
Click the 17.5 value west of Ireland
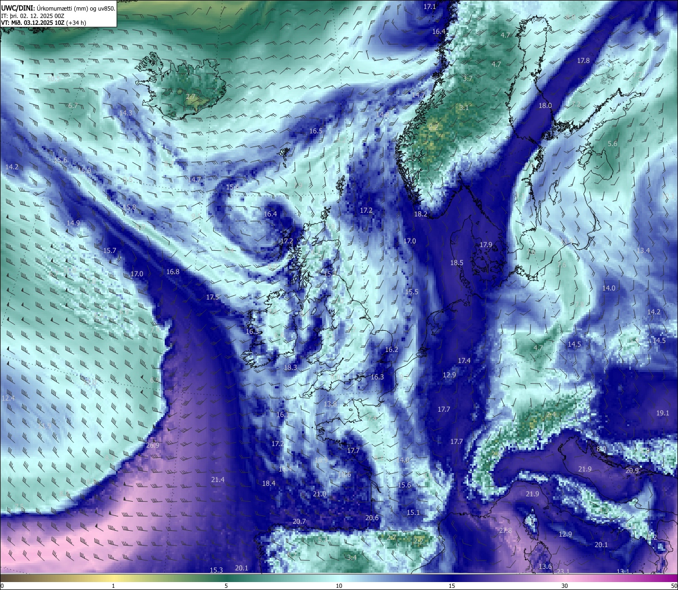point(212,297)
